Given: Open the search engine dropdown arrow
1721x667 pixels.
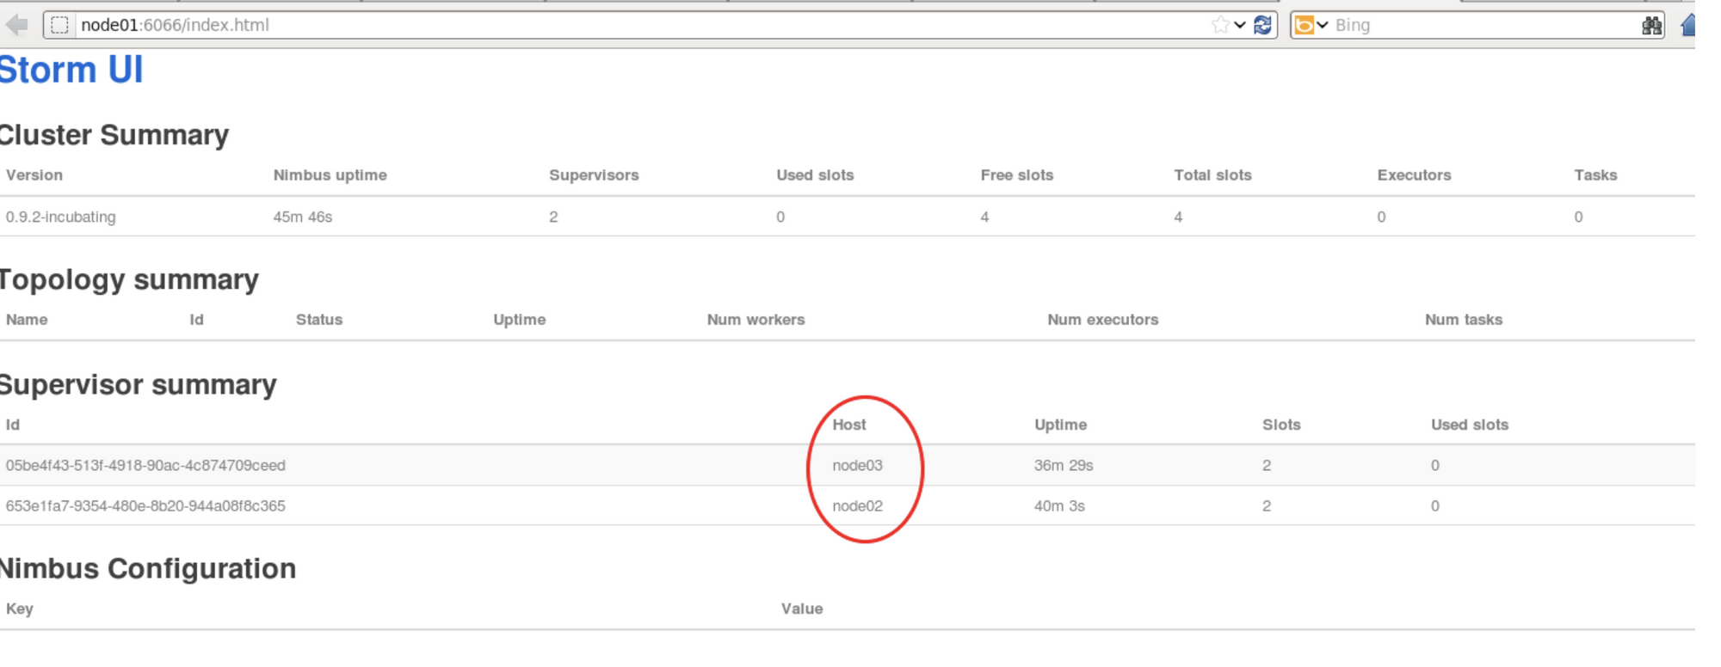Looking at the screenshot, I should (1323, 25).
